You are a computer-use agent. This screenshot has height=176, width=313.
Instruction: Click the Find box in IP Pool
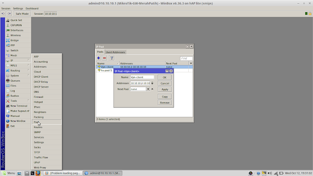click(186, 58)
